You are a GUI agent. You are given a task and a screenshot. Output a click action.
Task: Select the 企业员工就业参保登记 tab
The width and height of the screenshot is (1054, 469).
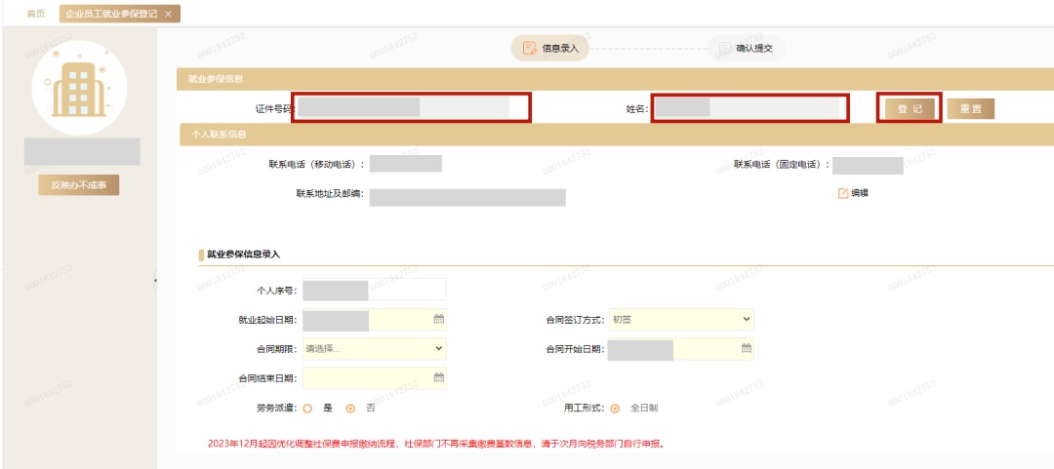tap(111, 14)
